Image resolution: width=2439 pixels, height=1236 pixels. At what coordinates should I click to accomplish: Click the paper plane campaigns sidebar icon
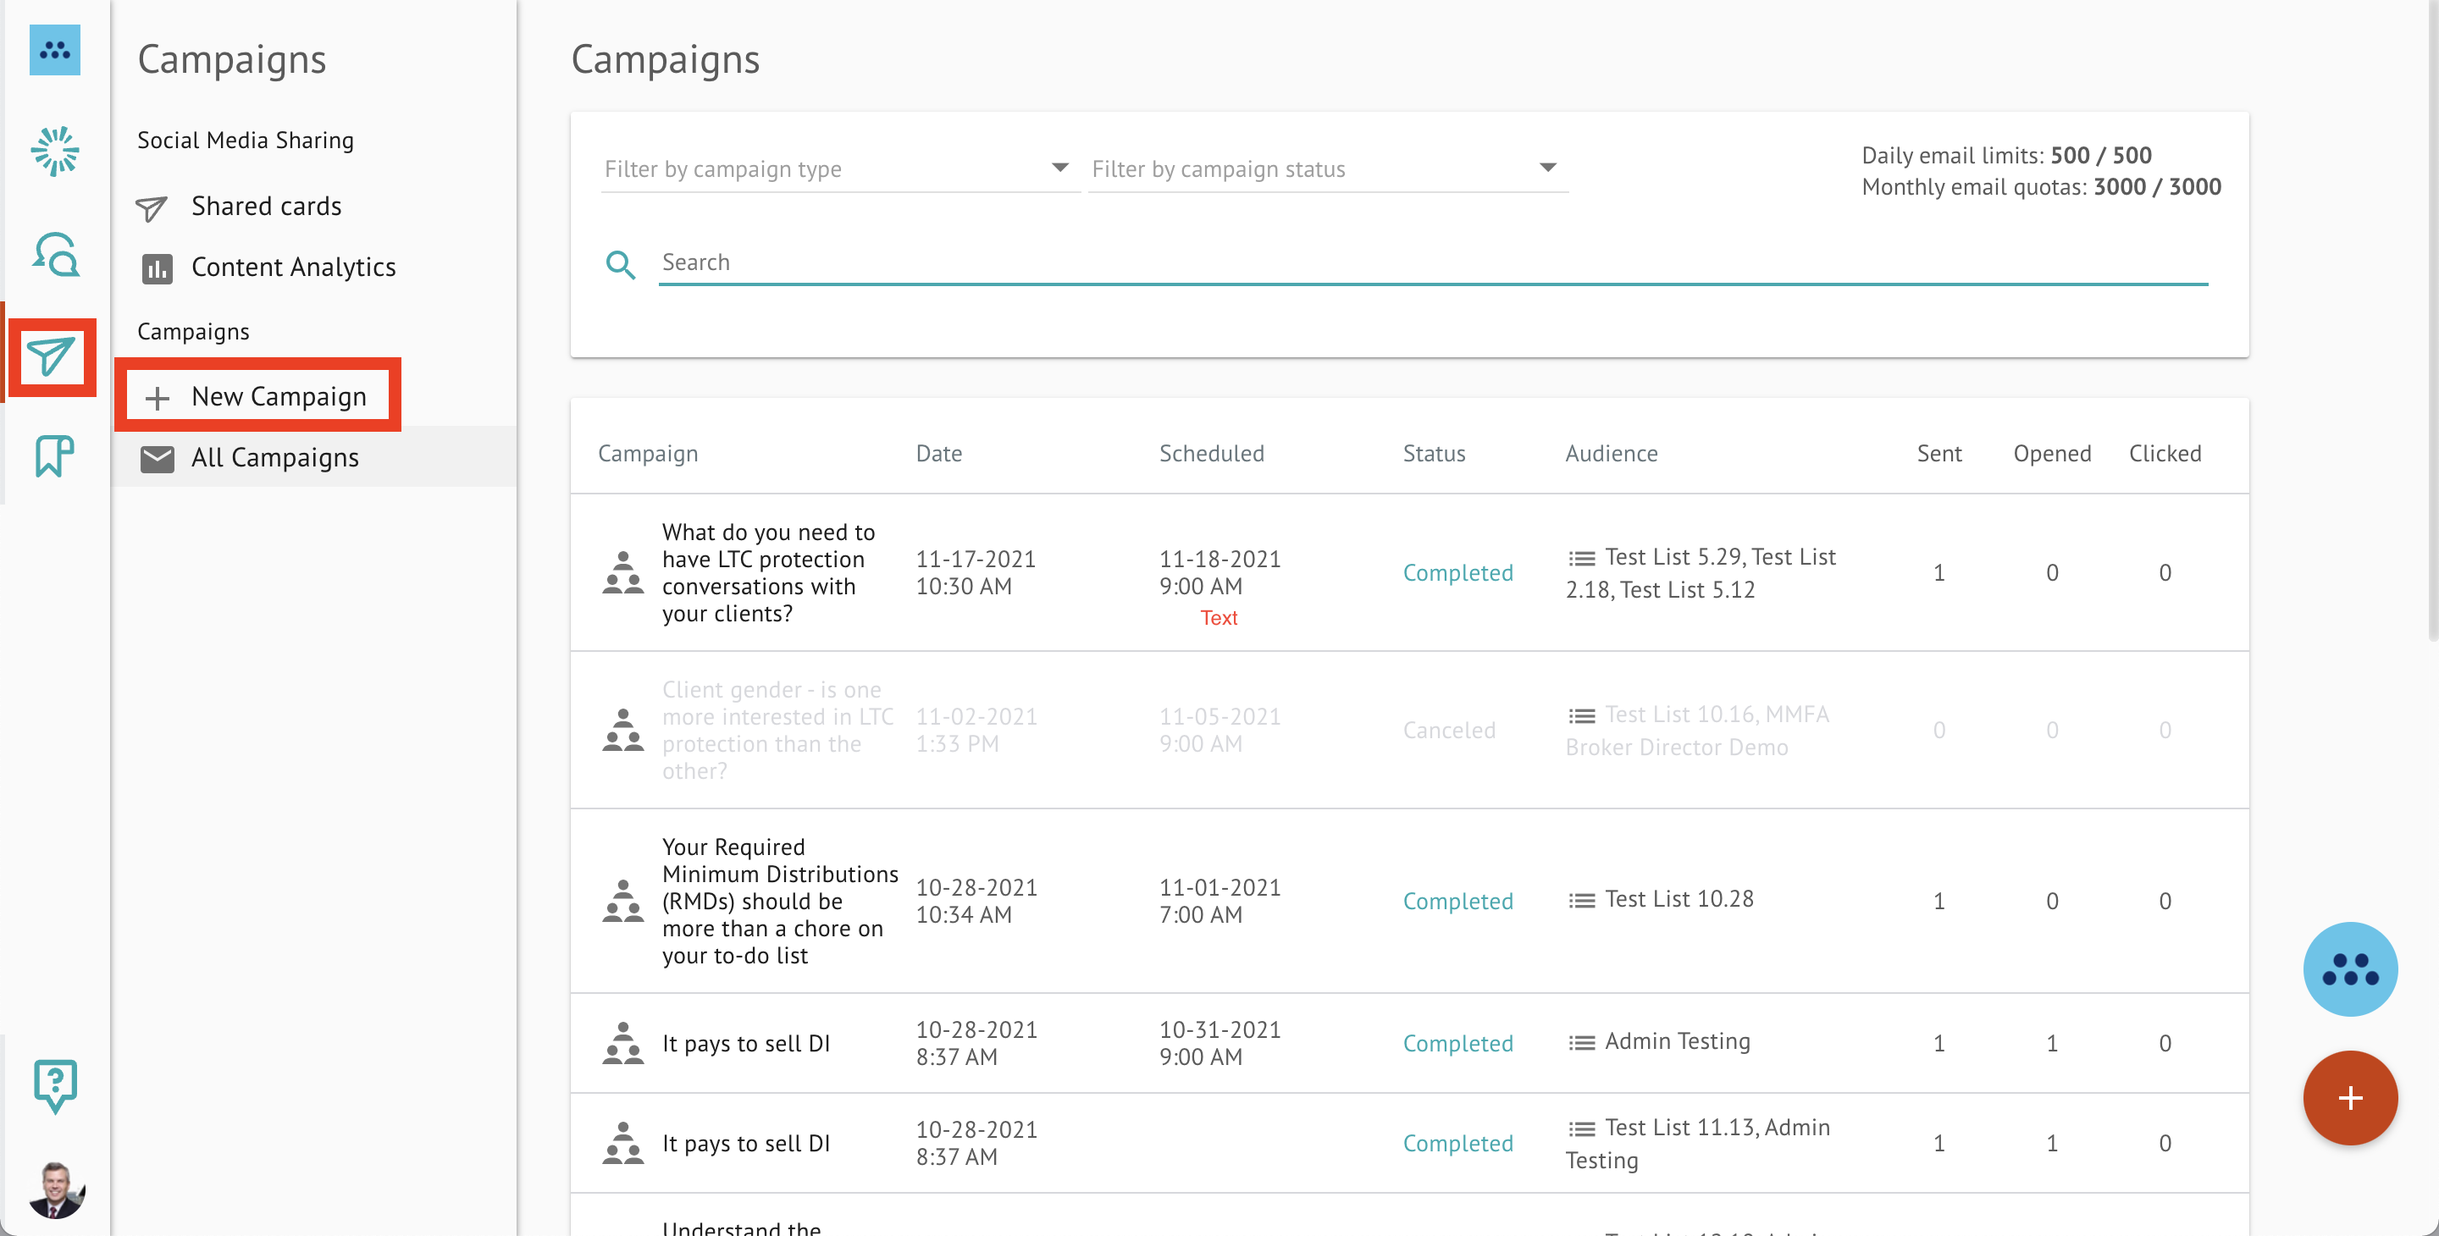pyautogui.click(x=52, y=358)
